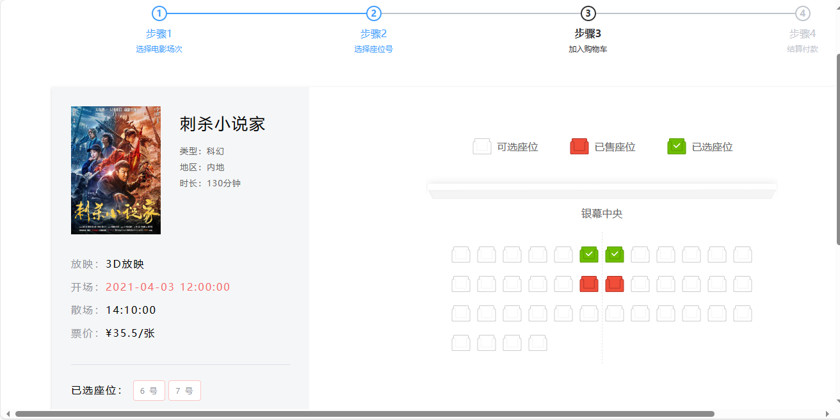Select the fourth seat in row two

click(538, 284)
